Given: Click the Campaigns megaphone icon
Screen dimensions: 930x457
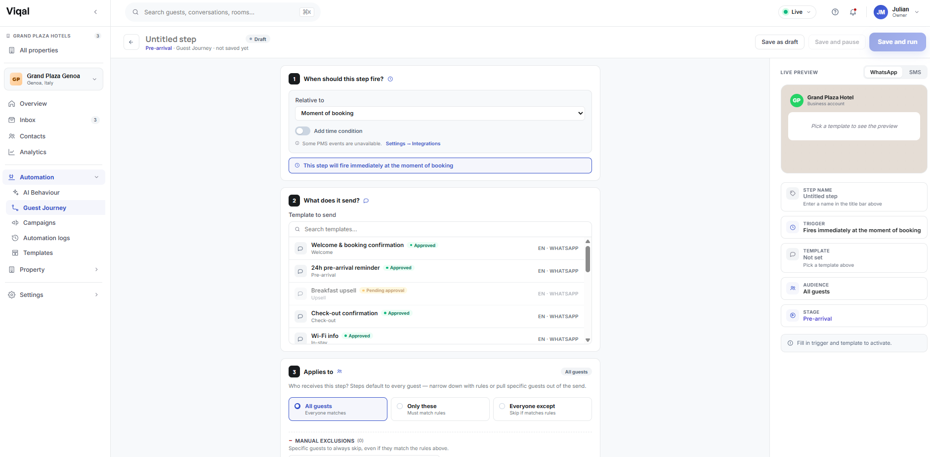Looking at the screenshot, I should click(15, 223).
